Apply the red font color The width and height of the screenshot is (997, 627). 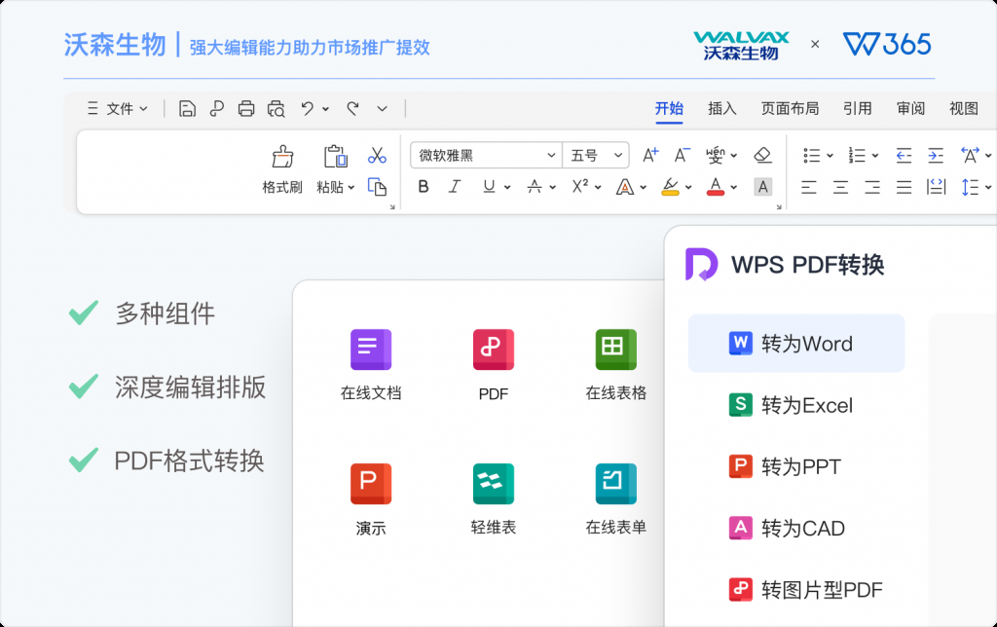tap(716, 187)
